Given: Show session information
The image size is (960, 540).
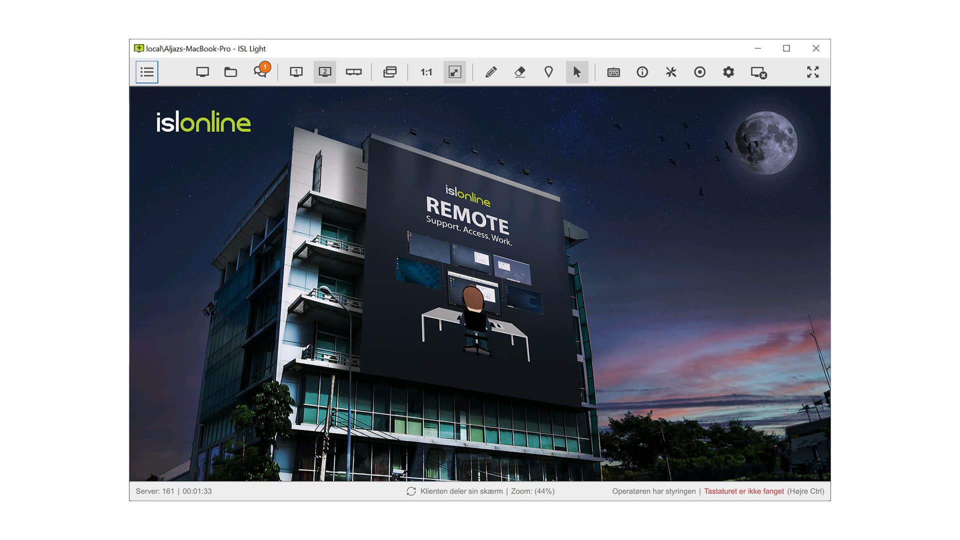Looking at the screenshot, I should (642, 72).
